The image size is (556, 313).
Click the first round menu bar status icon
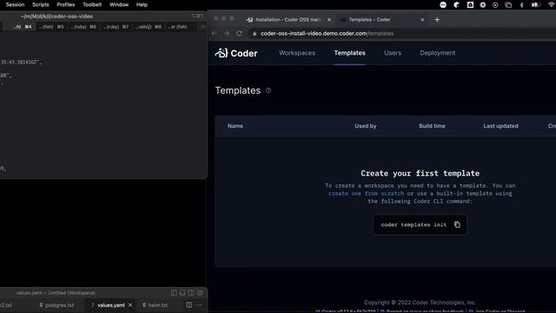pos(443,4)
